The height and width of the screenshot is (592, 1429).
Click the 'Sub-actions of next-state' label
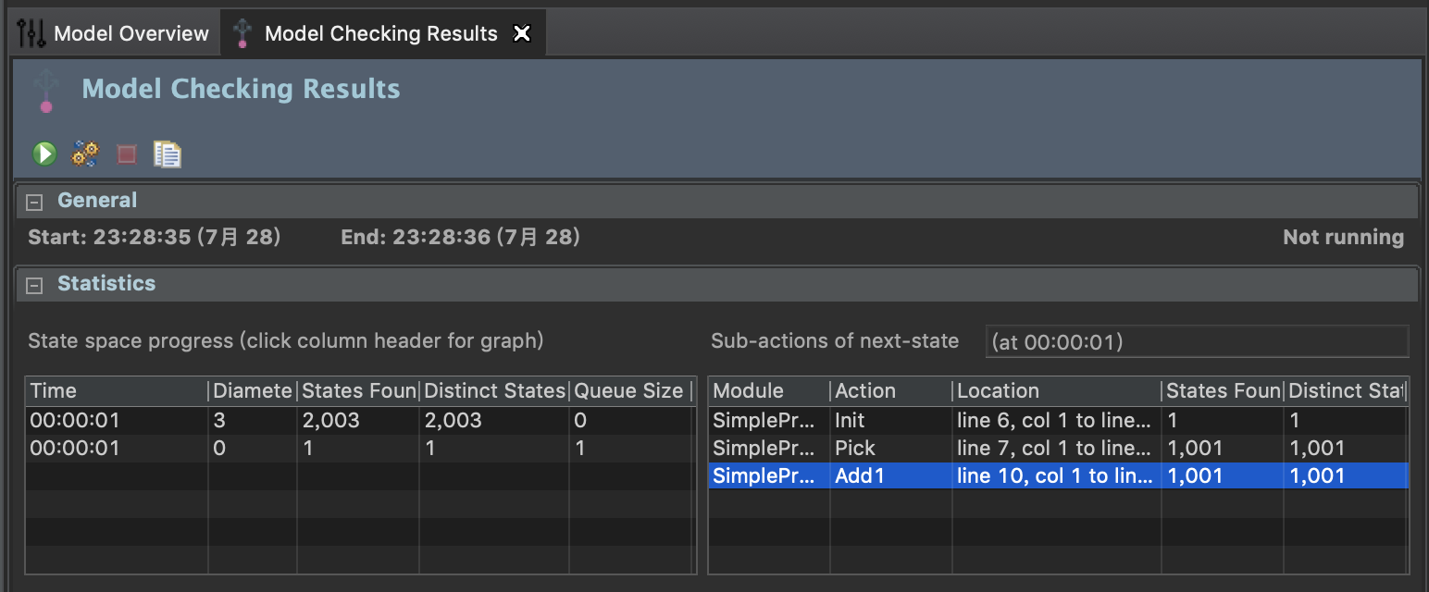click(835, 340)
